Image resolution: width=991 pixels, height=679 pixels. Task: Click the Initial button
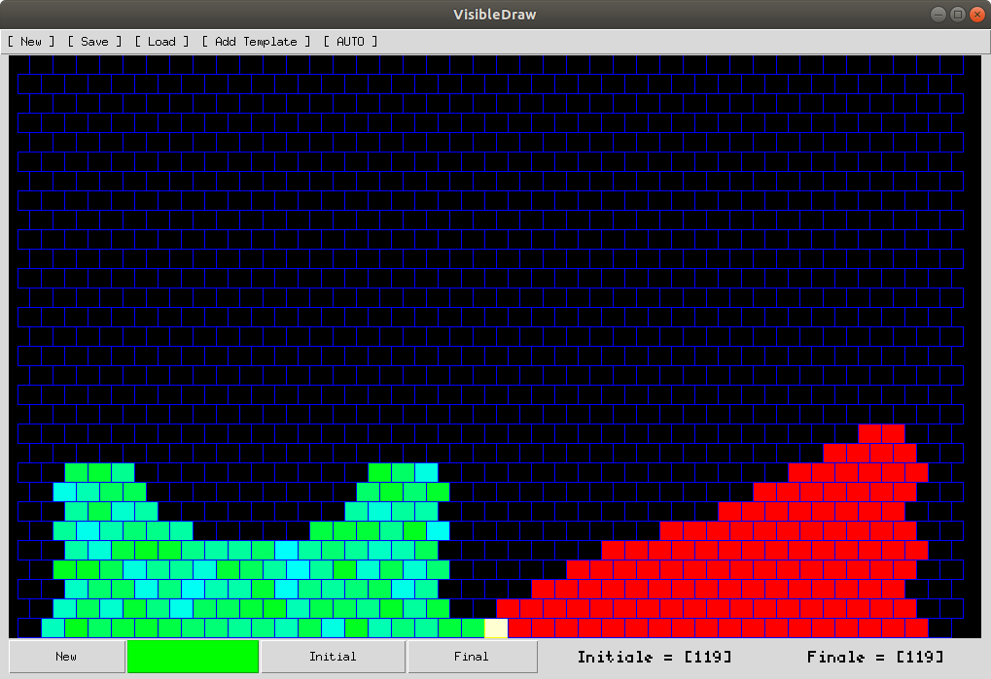coord(333,657)
